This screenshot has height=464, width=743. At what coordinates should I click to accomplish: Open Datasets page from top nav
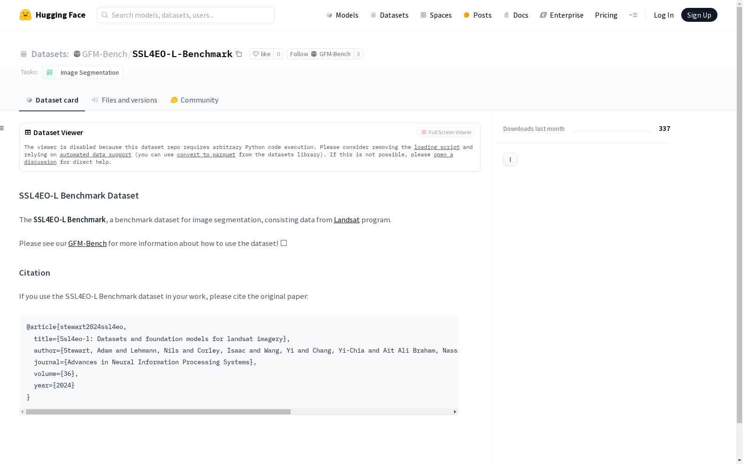[389, 15]
